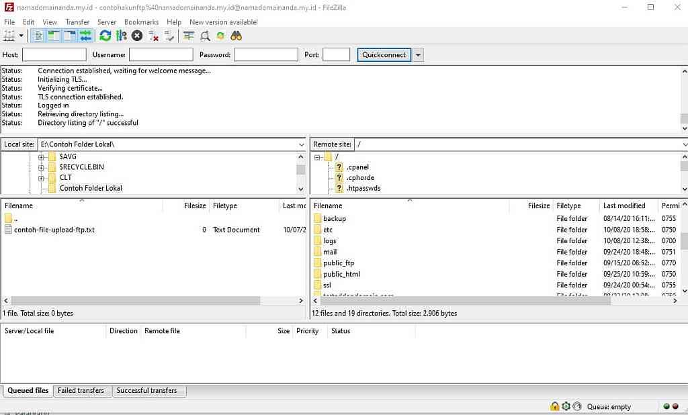Click remote file list horizontal scrollbar
Image resolution: width=688 pixels, height=415 pixels.
coord(465,301)
